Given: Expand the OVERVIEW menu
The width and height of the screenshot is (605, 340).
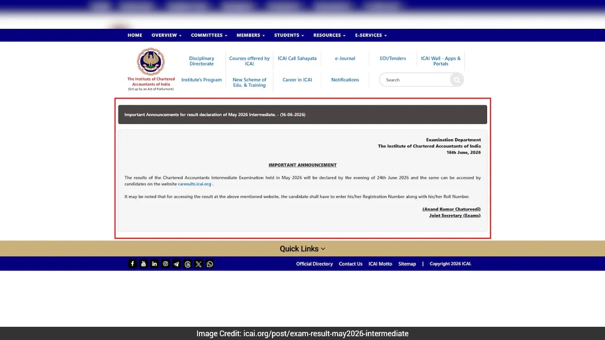Looking at the screenshot, I should 166,35.
